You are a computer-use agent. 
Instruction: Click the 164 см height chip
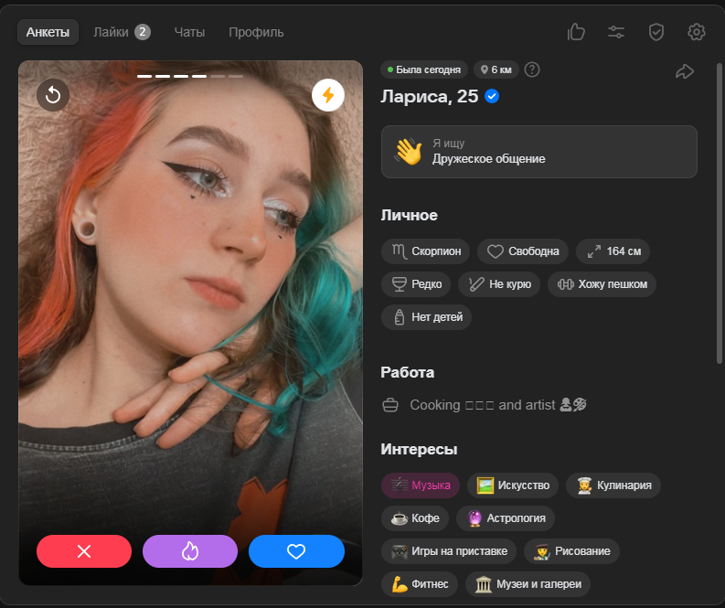click(x=613, y=251)
